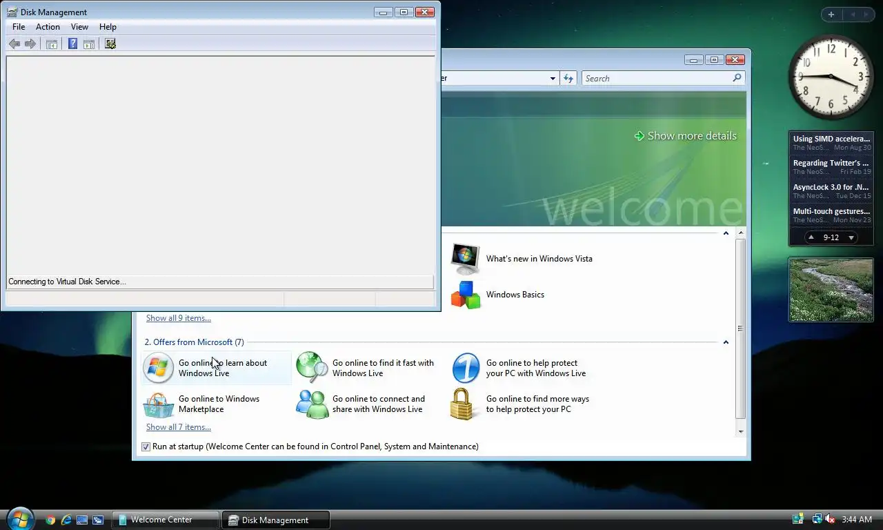The width and height of the screenshot is (883, 530).
Task: Click the Welcome Center vertical scrollbar thumb
Action: [741, 328]
